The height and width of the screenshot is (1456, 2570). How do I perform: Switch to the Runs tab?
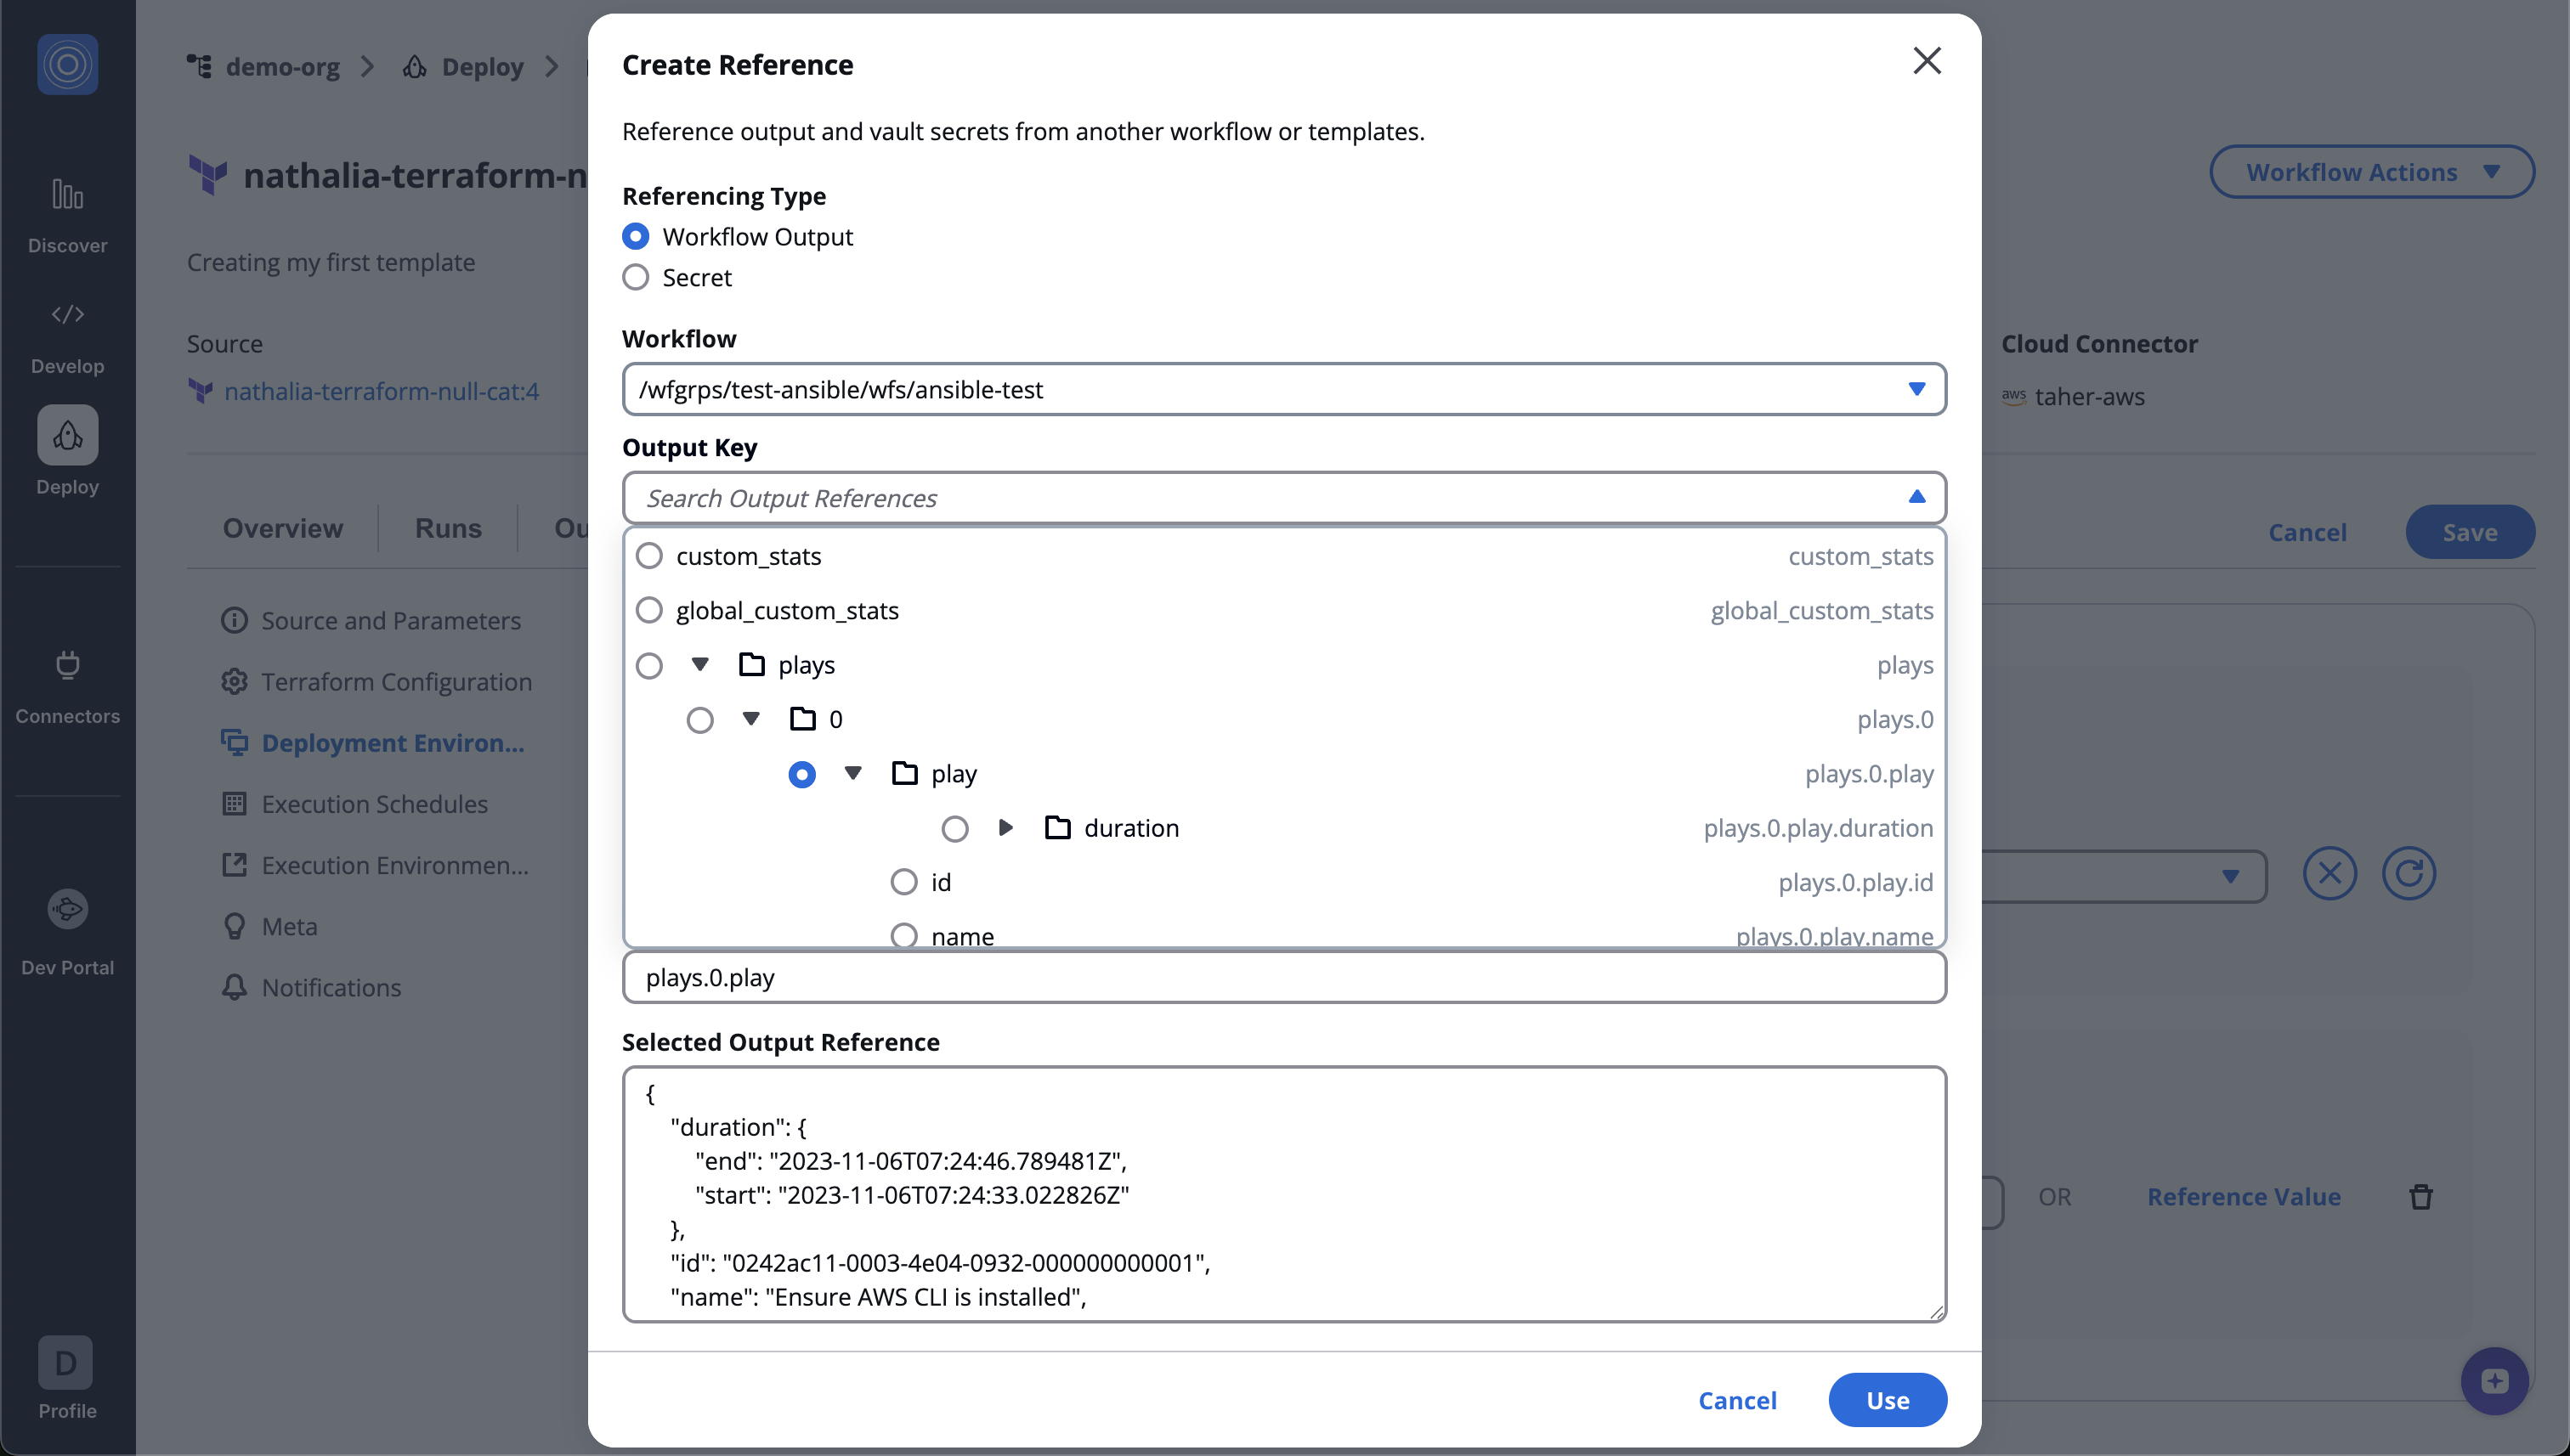tap(448, 528)
